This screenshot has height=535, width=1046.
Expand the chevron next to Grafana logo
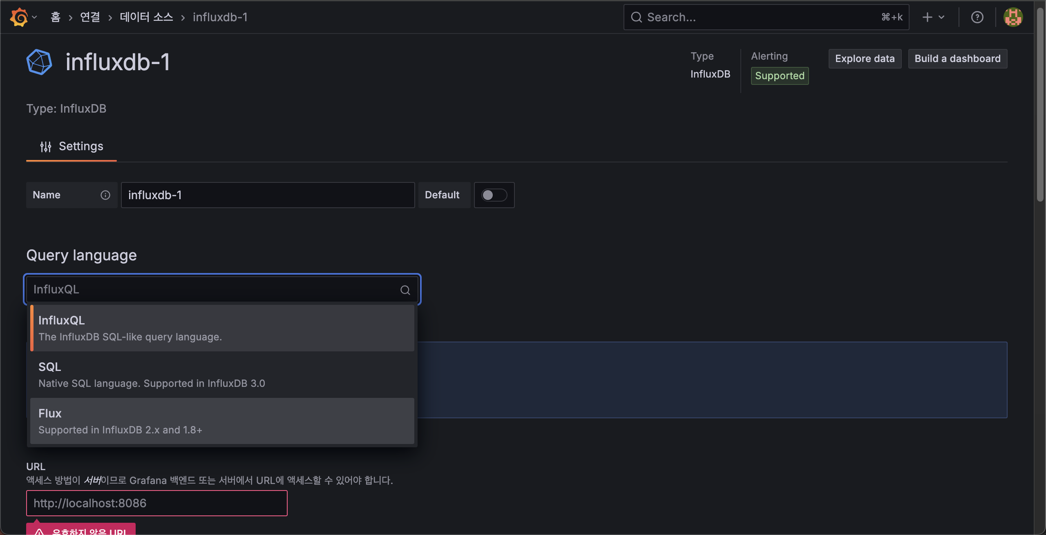[35, 17]
